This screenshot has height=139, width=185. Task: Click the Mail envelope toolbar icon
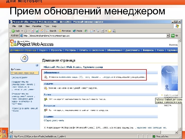pos(92,31)
